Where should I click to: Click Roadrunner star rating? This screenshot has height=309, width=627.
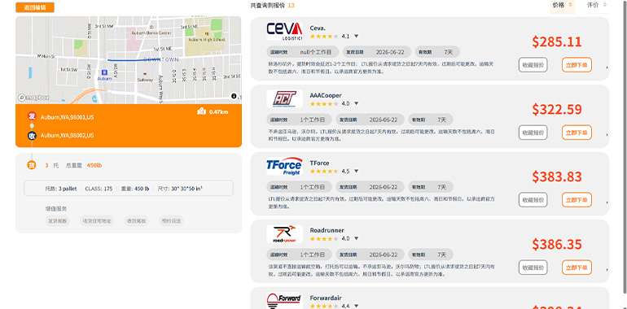(x=324, y=239)
